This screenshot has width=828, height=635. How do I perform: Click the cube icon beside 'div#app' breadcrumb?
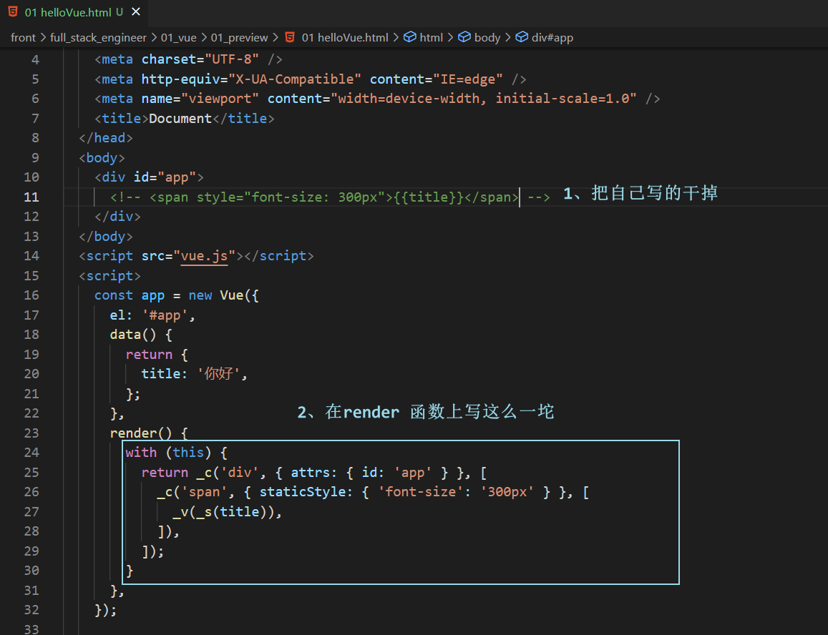(x=522, y=37)
